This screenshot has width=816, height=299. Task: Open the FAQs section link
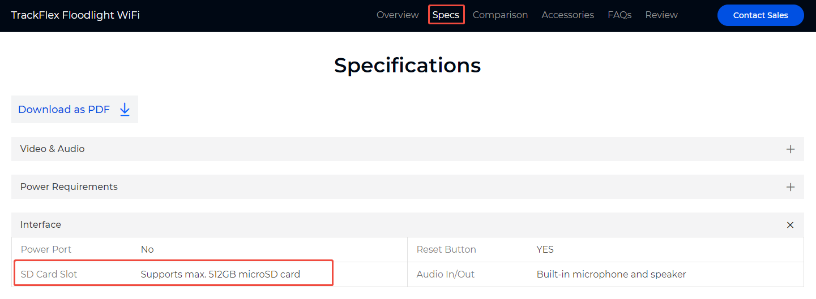(620, 15)
